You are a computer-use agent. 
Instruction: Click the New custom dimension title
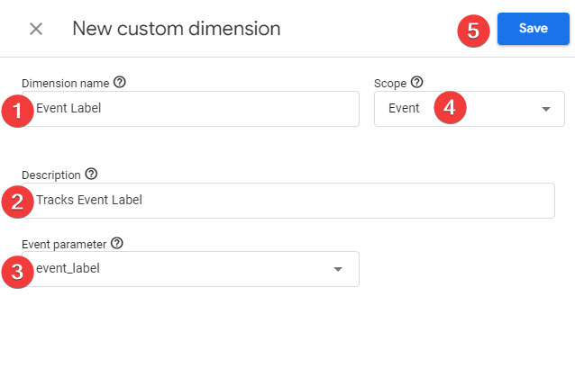(176, 29)
